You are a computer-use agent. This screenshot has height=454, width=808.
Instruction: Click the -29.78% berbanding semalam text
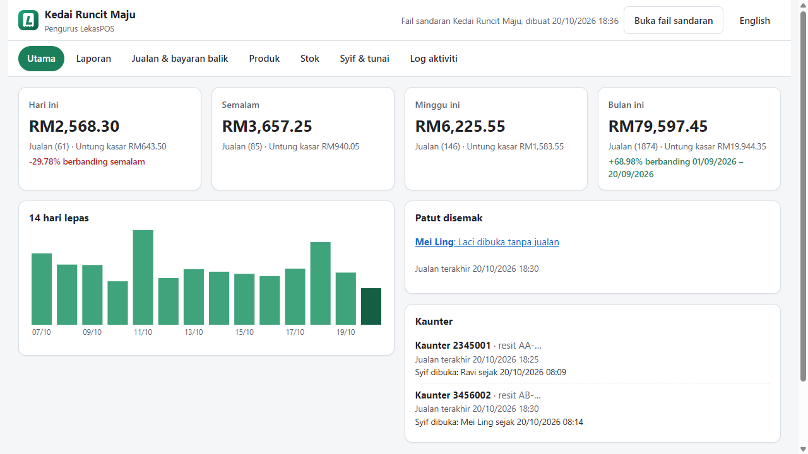click(x=87, y=161)
